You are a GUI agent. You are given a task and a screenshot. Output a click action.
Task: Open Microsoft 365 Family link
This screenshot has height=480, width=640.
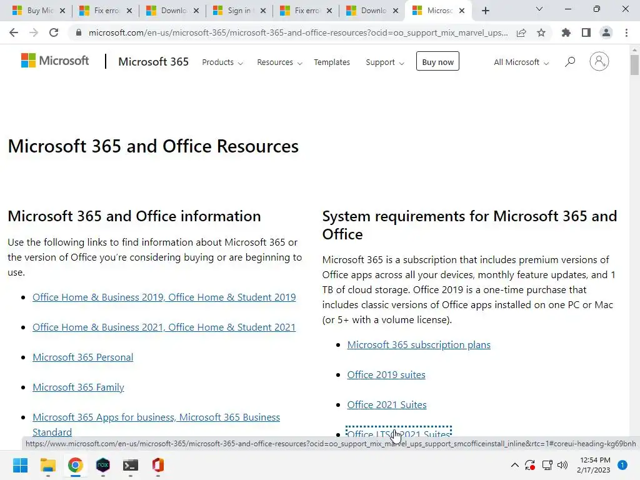pos(78,387)
